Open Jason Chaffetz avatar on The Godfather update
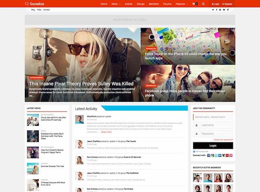The width and height of the screenshot is (260, 192). [x=80, y=176]
